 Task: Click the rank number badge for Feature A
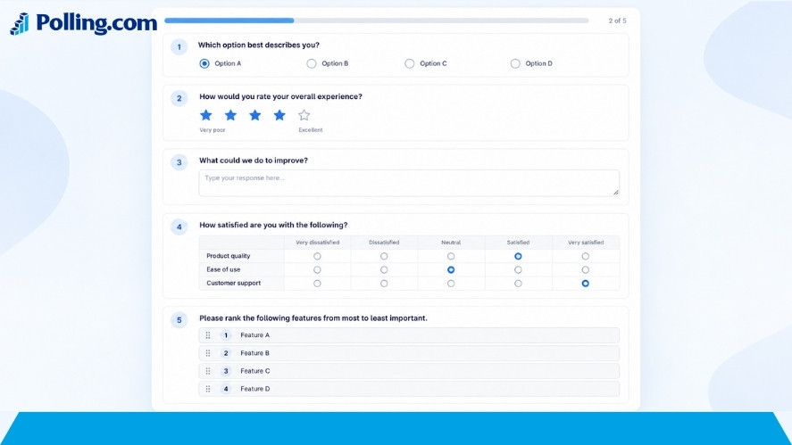point(226,335)
